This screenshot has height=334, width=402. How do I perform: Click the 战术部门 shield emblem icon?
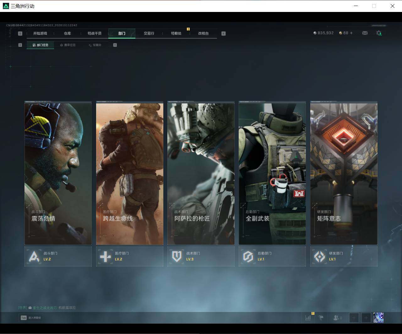pyautogui.click(x=177, y=257)
